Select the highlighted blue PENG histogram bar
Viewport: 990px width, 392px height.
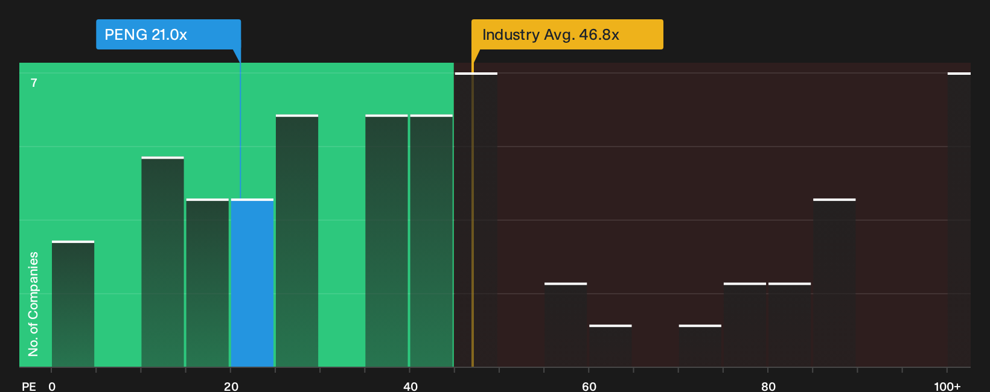point(252,283)
